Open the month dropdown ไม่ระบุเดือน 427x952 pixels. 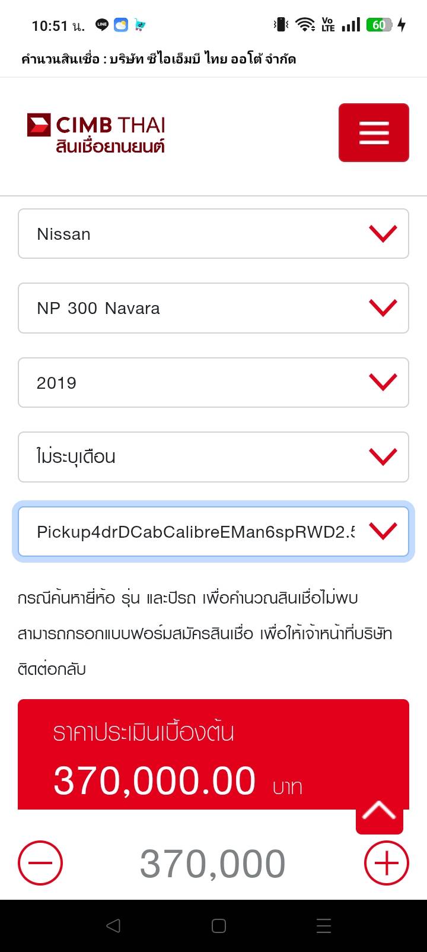click(213, 457)
